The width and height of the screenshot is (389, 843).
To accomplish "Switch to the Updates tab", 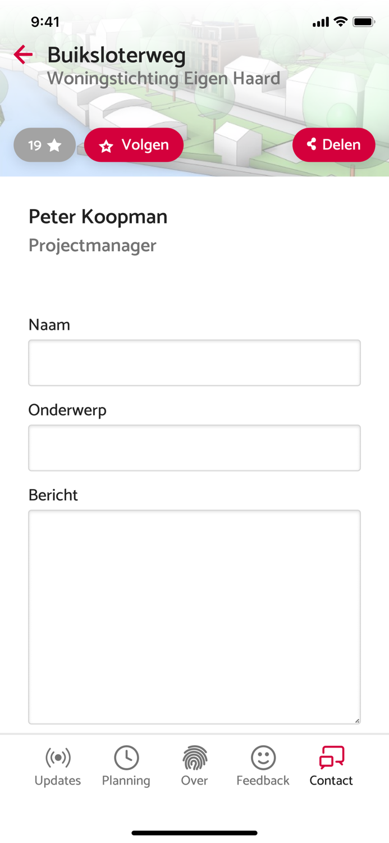I will pyautogui.click(x=58, y=765).
